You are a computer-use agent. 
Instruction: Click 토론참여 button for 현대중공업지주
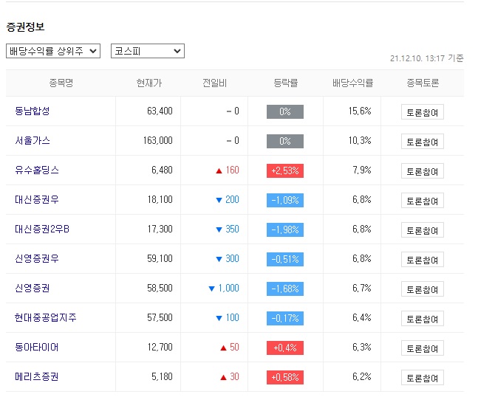pyautogui.click(x=422, y=319)
